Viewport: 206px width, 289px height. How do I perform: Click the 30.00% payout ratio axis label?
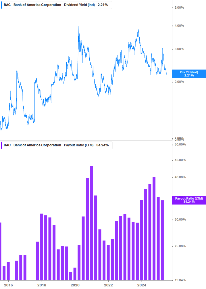click(x=180, y=219)
